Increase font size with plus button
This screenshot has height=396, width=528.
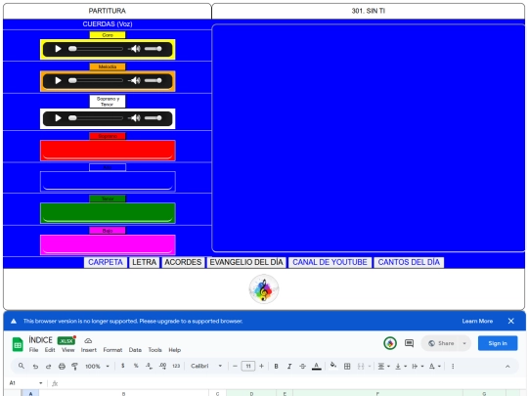(261, 366)
